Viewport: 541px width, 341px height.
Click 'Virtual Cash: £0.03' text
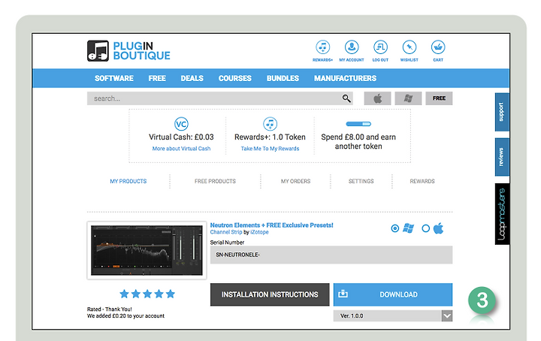[181, 137]
